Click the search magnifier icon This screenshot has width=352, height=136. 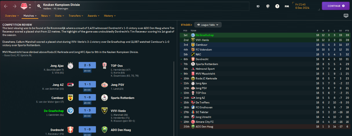(39, 6)
